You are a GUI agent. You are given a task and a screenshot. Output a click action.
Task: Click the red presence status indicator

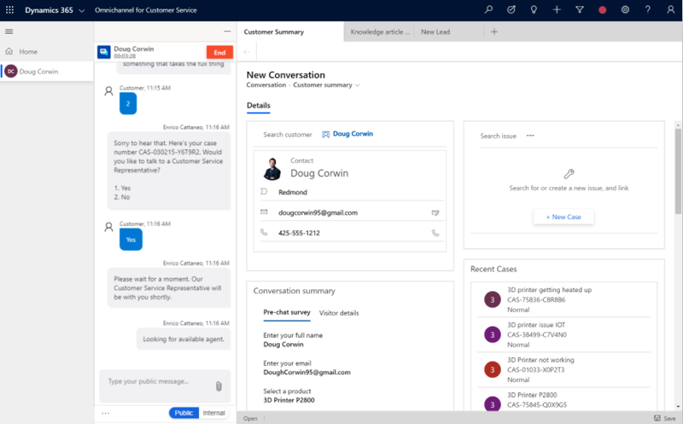[x=603, y=9]
